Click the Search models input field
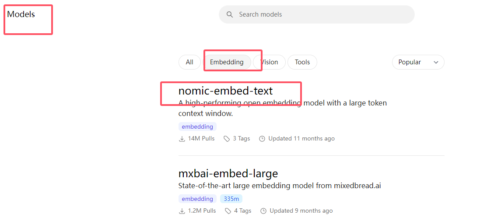494x221 pixels. (x=317, y=14)
